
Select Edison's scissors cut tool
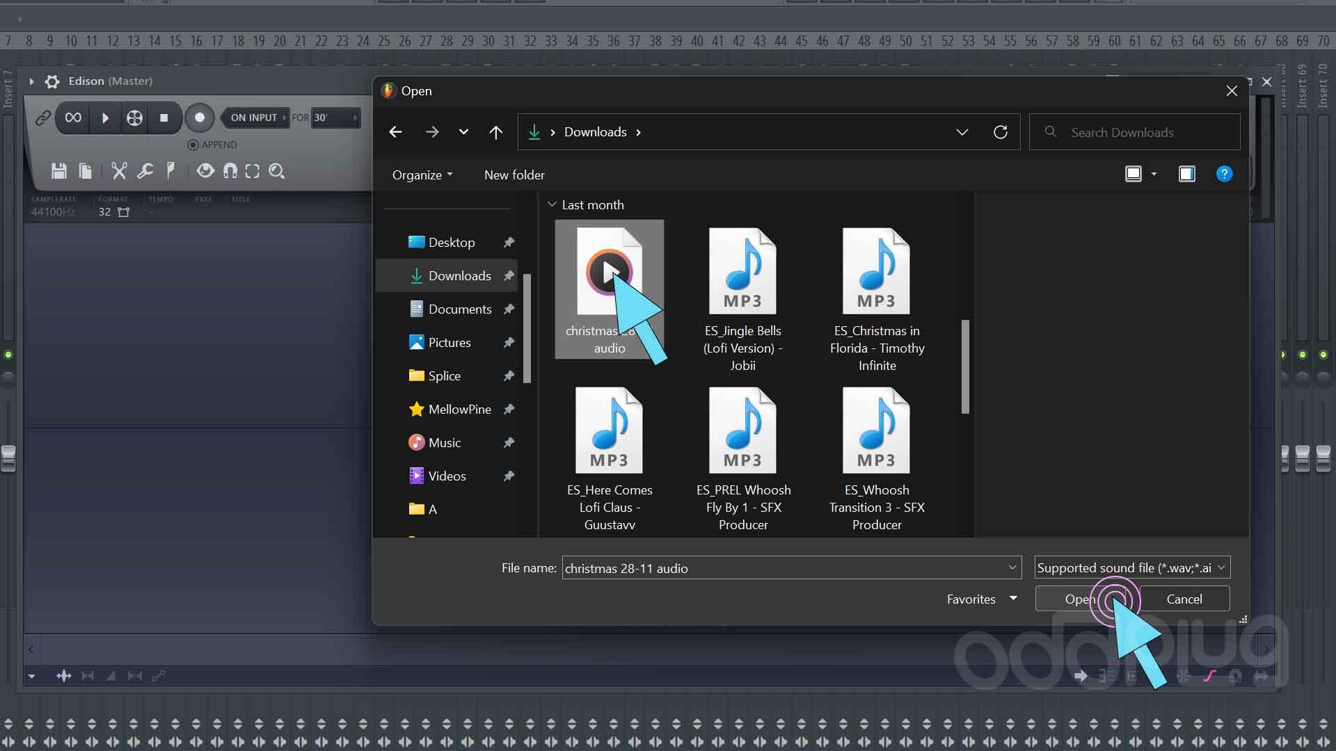coord(118,171)
